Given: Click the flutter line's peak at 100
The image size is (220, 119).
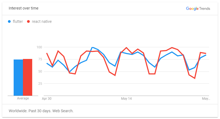Looking at the screenshot, I should 92,47.
